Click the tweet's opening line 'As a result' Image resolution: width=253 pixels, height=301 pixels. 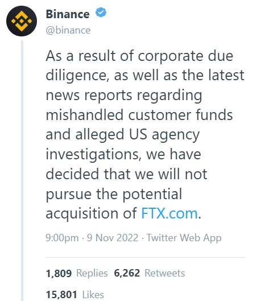click(81, 56)
